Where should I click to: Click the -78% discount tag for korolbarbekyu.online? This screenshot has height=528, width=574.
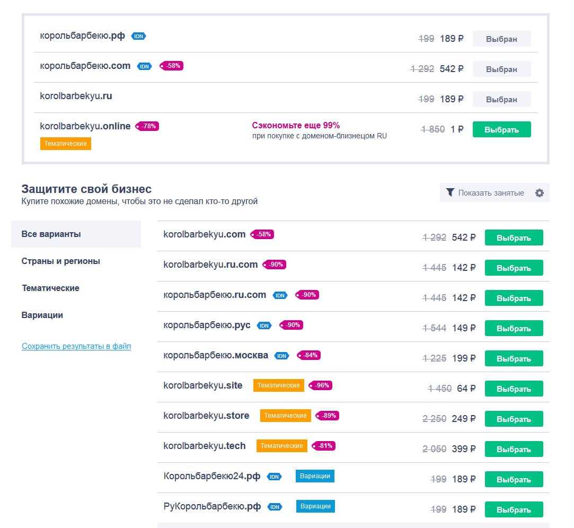pos(147,126)
